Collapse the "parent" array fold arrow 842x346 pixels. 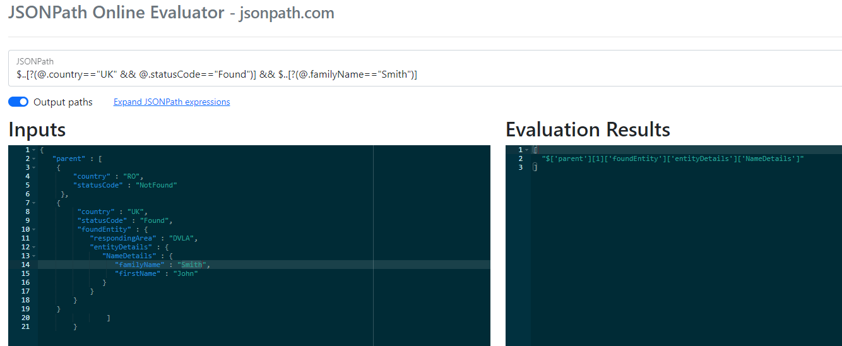point(33,158)
